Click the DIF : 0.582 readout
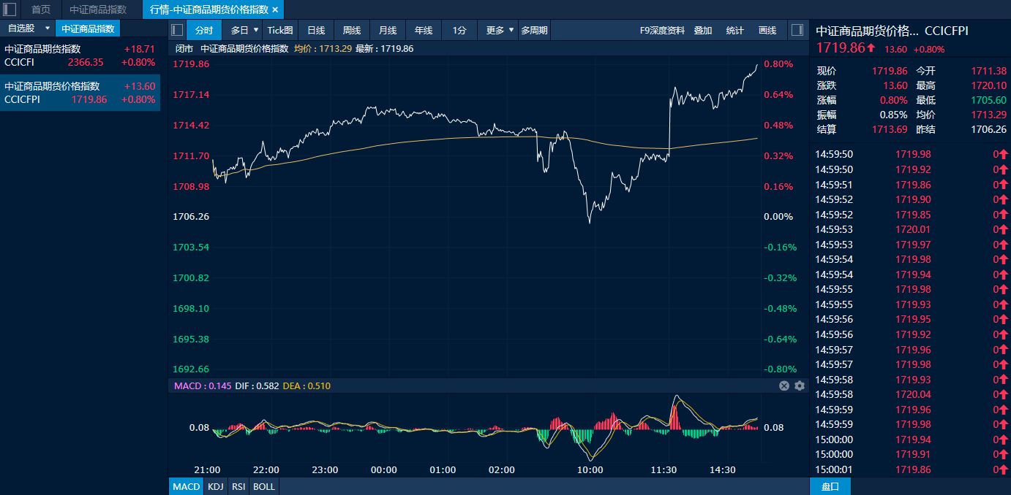This screenshot has height=495, width=1011. pos(257,385)
